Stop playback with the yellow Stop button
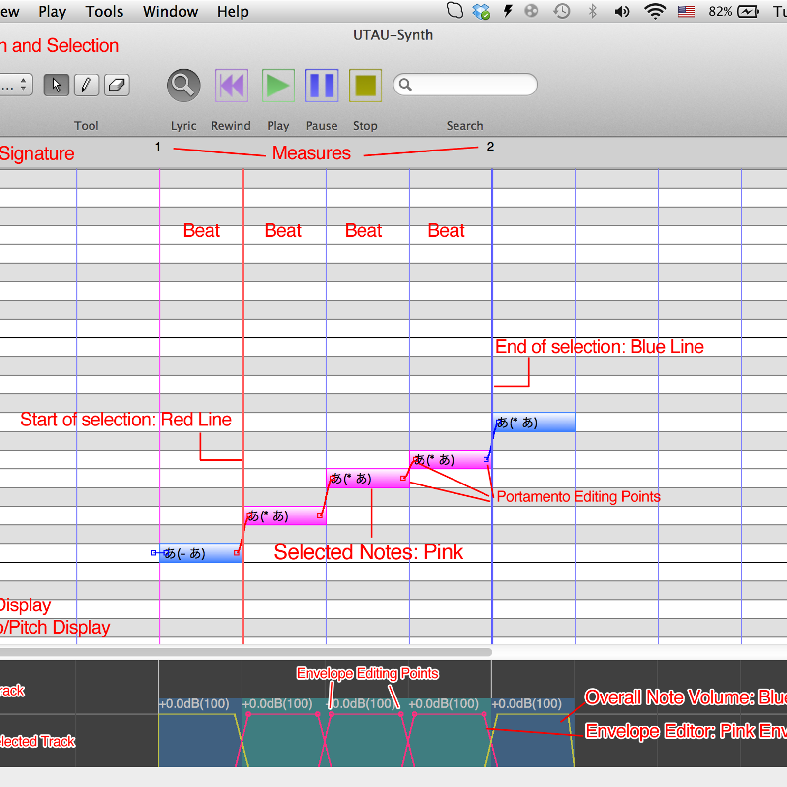 pos(365,86)
